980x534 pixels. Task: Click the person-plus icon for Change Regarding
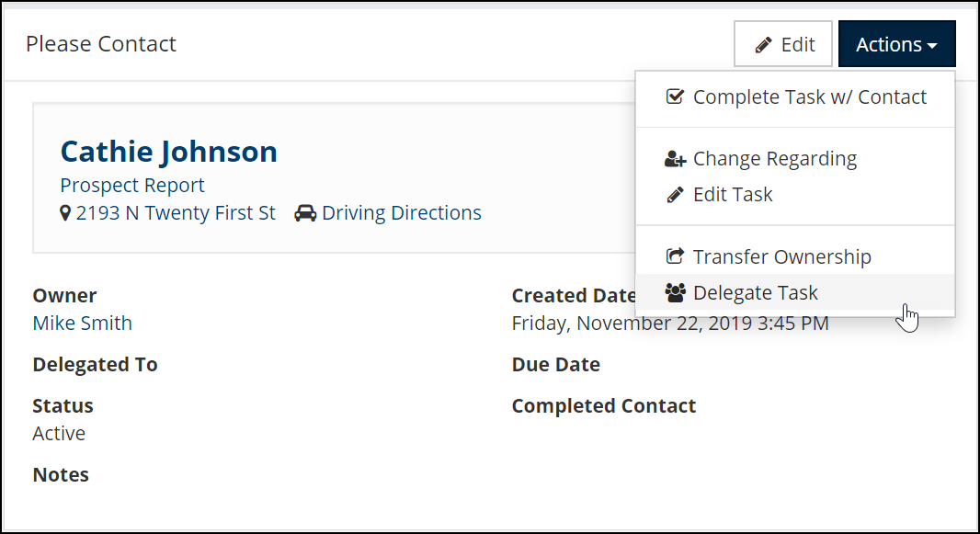point(675,159)
